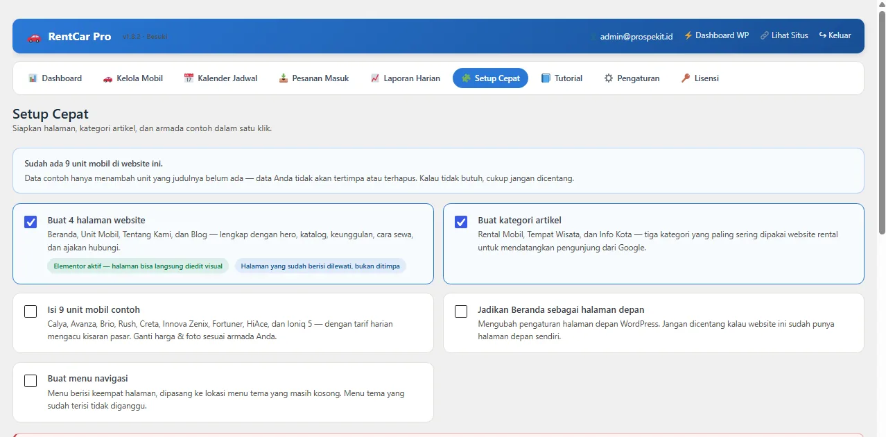Click Keluar to log out
Viewport: 886px width, 437px height.
tap(835, 35)
